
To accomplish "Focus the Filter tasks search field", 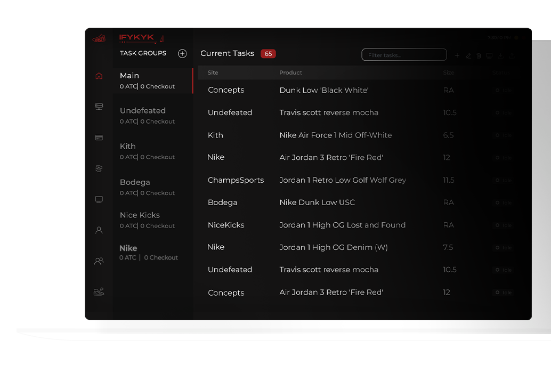I will coord(404,55).
